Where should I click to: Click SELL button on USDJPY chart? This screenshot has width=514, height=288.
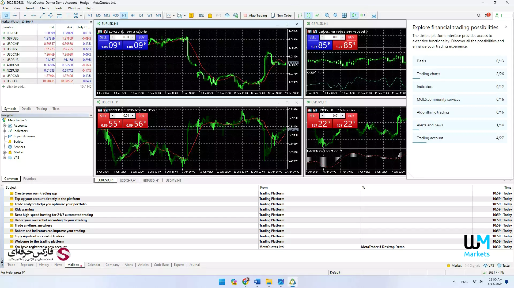click(313, 116)
